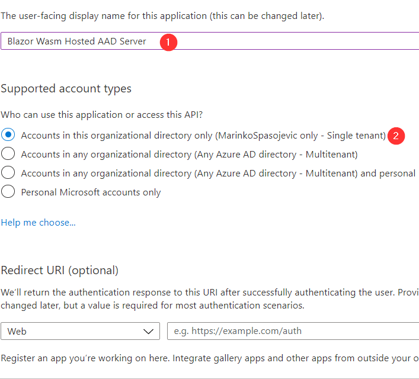Select the single tenant accounts radio button
419x379 pixels.
(8, 135)
